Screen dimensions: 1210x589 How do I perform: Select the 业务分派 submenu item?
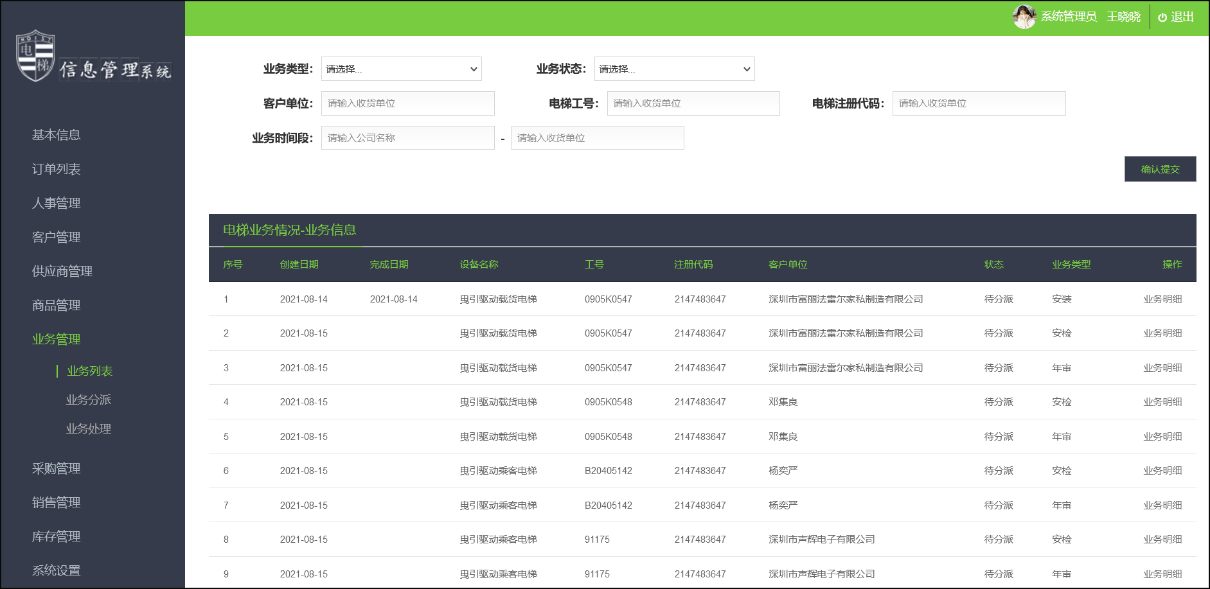[x=89, y=400]
